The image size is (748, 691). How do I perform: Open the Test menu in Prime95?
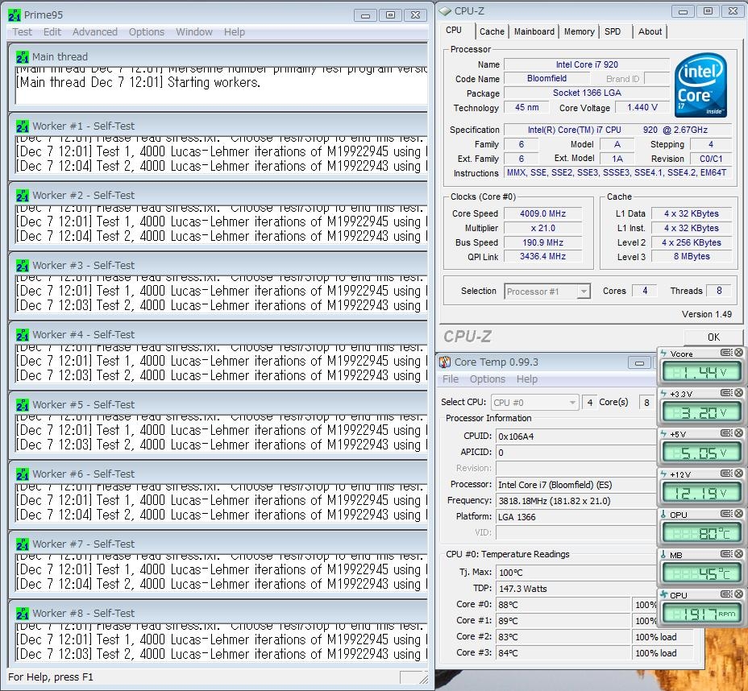tap(23, 32)
